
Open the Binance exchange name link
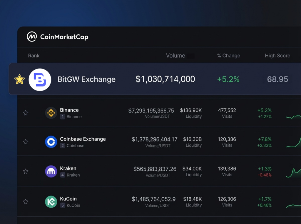point(69,110)
